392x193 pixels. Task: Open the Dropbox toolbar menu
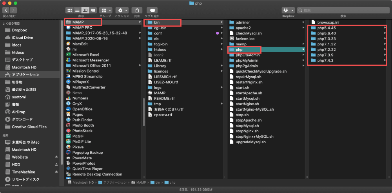click(x=288, y=10)
